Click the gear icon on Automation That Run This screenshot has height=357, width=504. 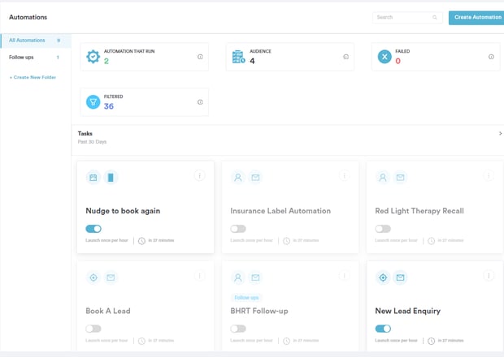click(x=93, y=57)
